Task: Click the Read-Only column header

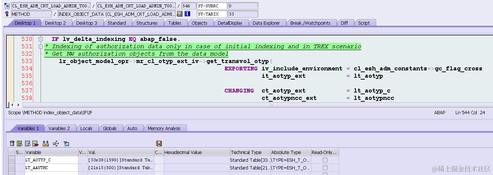Action: [325, 152]
